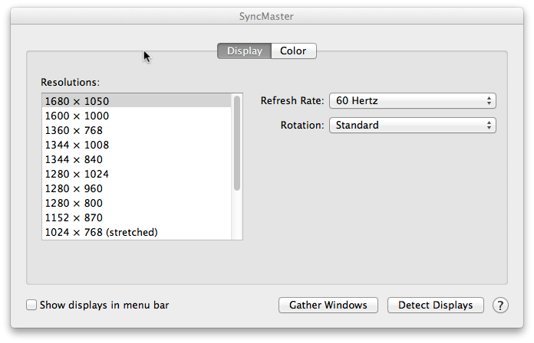Select the 1280 × 960 resolution
This screenshot has width=534, height=343.
pos(137,188)
